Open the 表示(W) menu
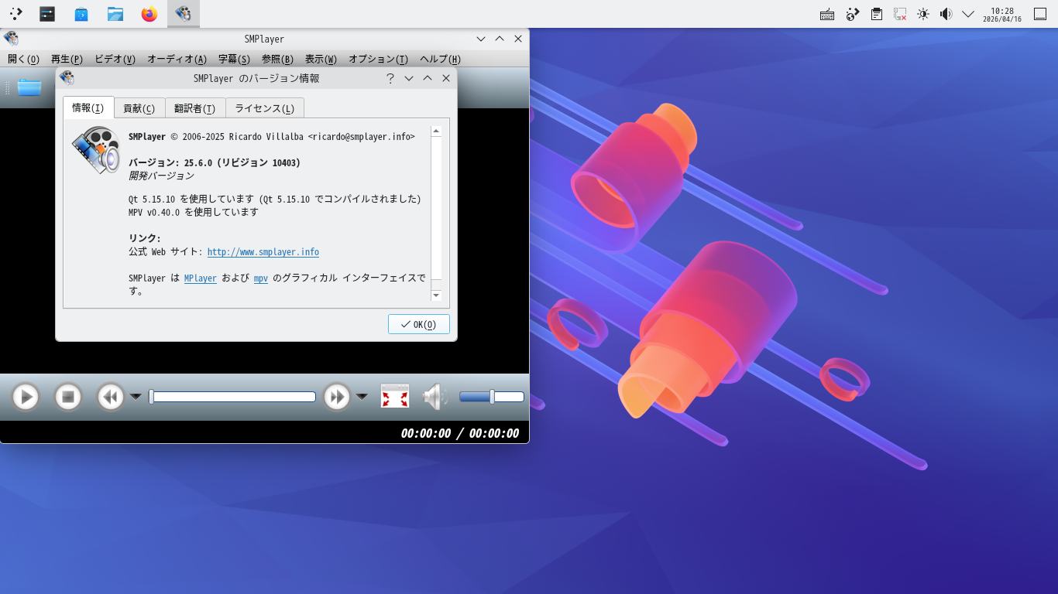1058x594 pixels. 321,60
